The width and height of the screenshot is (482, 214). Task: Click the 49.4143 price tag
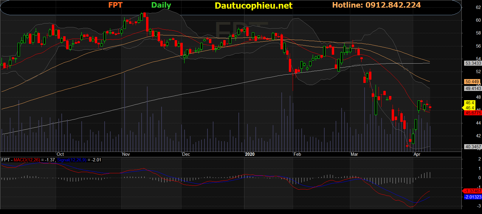coord(473,89)
